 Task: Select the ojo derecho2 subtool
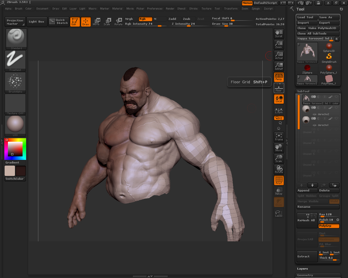321,110
